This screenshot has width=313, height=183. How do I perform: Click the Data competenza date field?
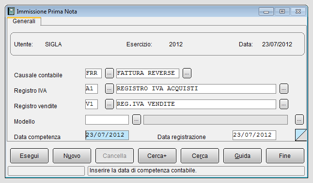click(107, 135)
